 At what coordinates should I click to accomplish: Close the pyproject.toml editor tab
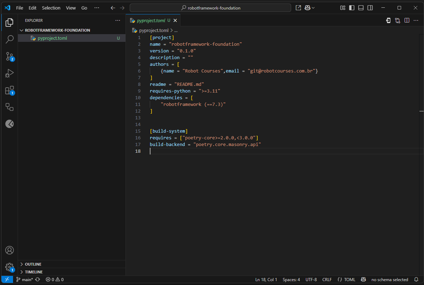coord(175,21)
